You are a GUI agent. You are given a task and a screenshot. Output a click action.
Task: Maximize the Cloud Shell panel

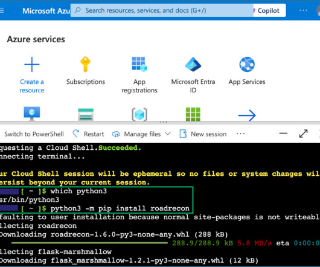coord(303,133)
